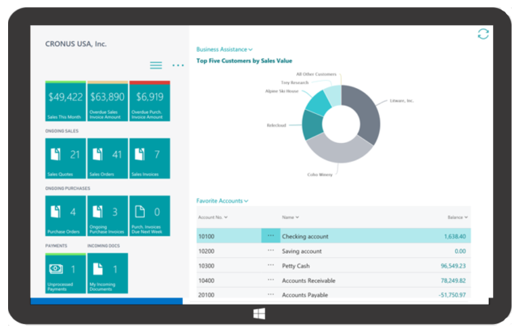
Task: Open the more options ellipsis beside hamburger menu
Action: 177,65
